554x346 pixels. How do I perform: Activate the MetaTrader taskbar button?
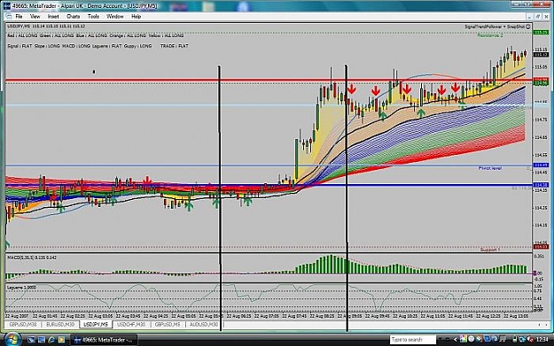[105, 340]
